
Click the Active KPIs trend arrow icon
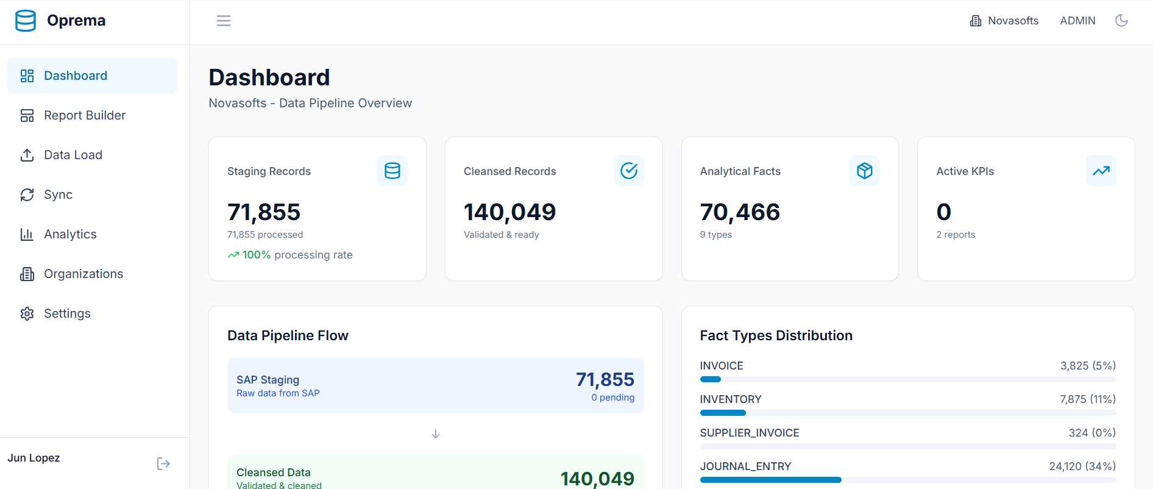tap(1101, 171)
